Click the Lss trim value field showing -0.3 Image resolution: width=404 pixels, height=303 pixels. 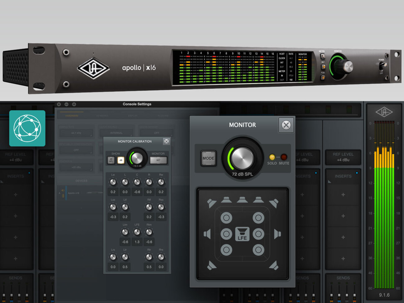(113, 217)
